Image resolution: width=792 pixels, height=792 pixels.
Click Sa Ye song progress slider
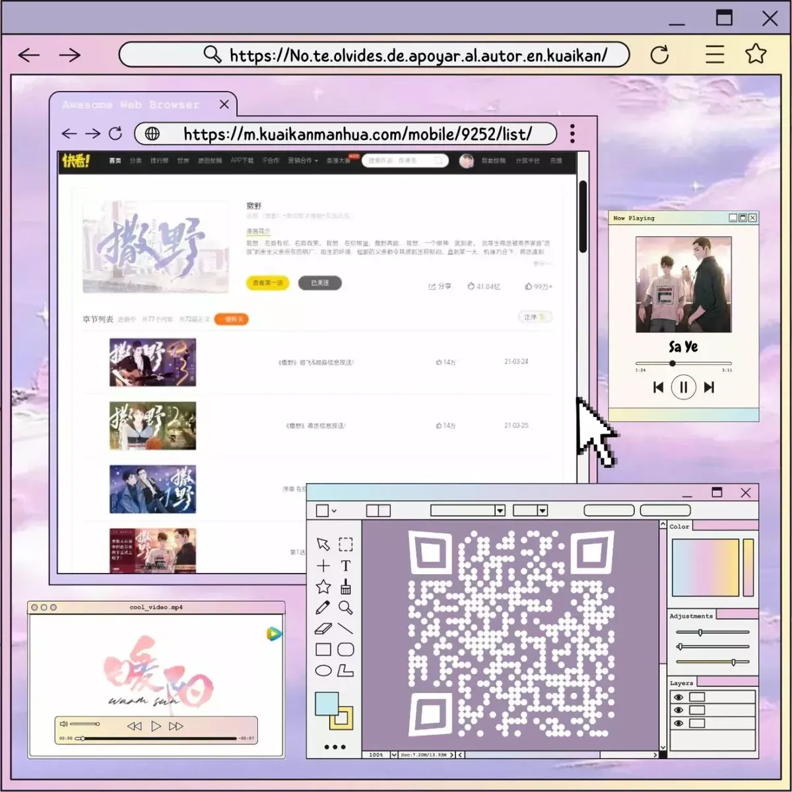click(684, 363)
